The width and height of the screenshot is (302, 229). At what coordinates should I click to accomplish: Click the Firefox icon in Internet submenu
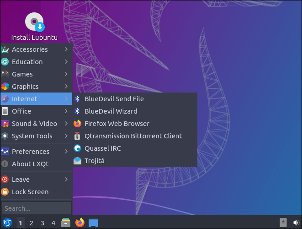pos(77,124)
